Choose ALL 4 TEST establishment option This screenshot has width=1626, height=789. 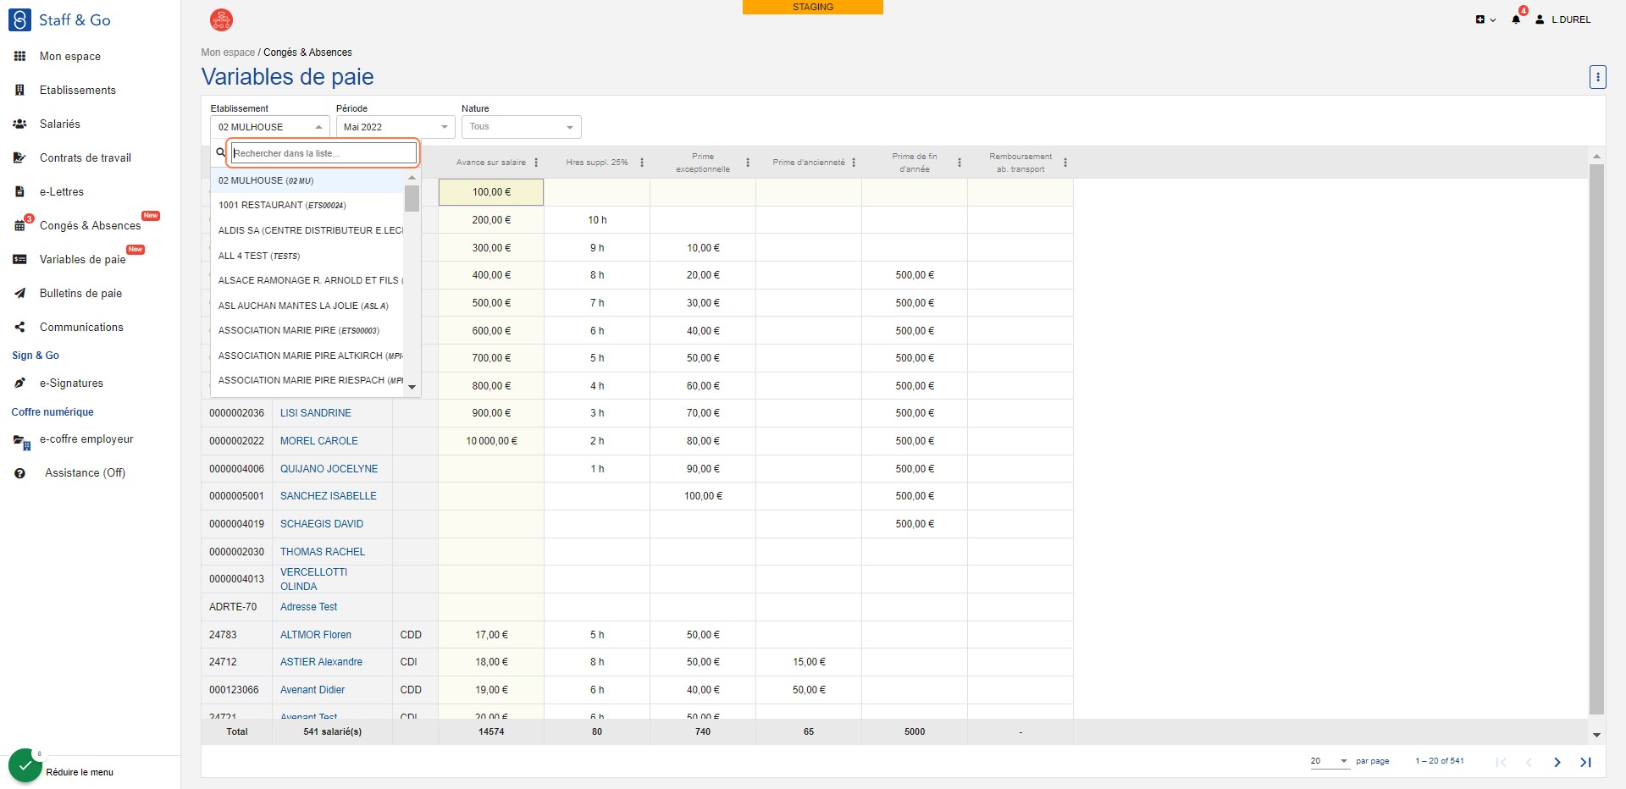307,256
